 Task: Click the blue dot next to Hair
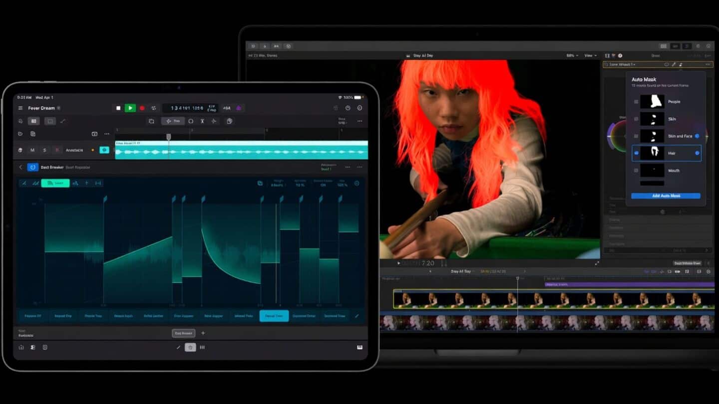tap(697, 153)
